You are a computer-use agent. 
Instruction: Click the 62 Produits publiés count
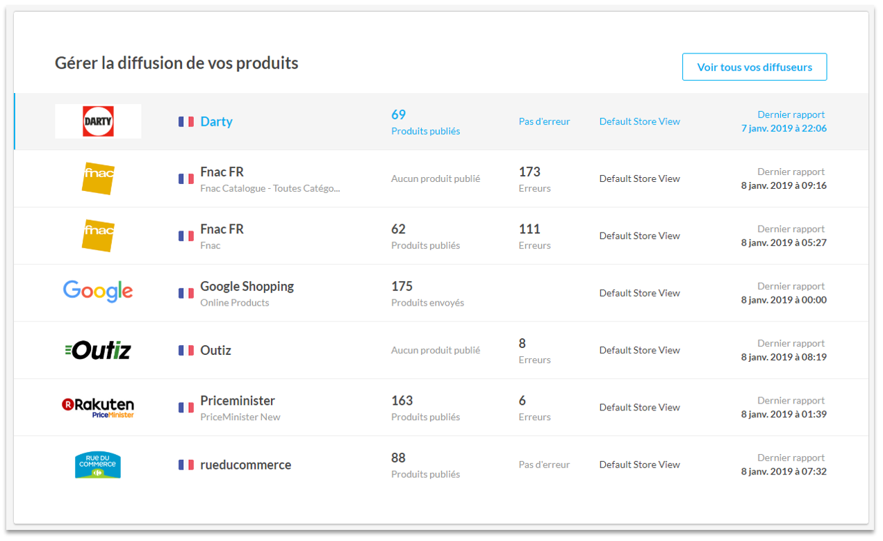(425, 236)
